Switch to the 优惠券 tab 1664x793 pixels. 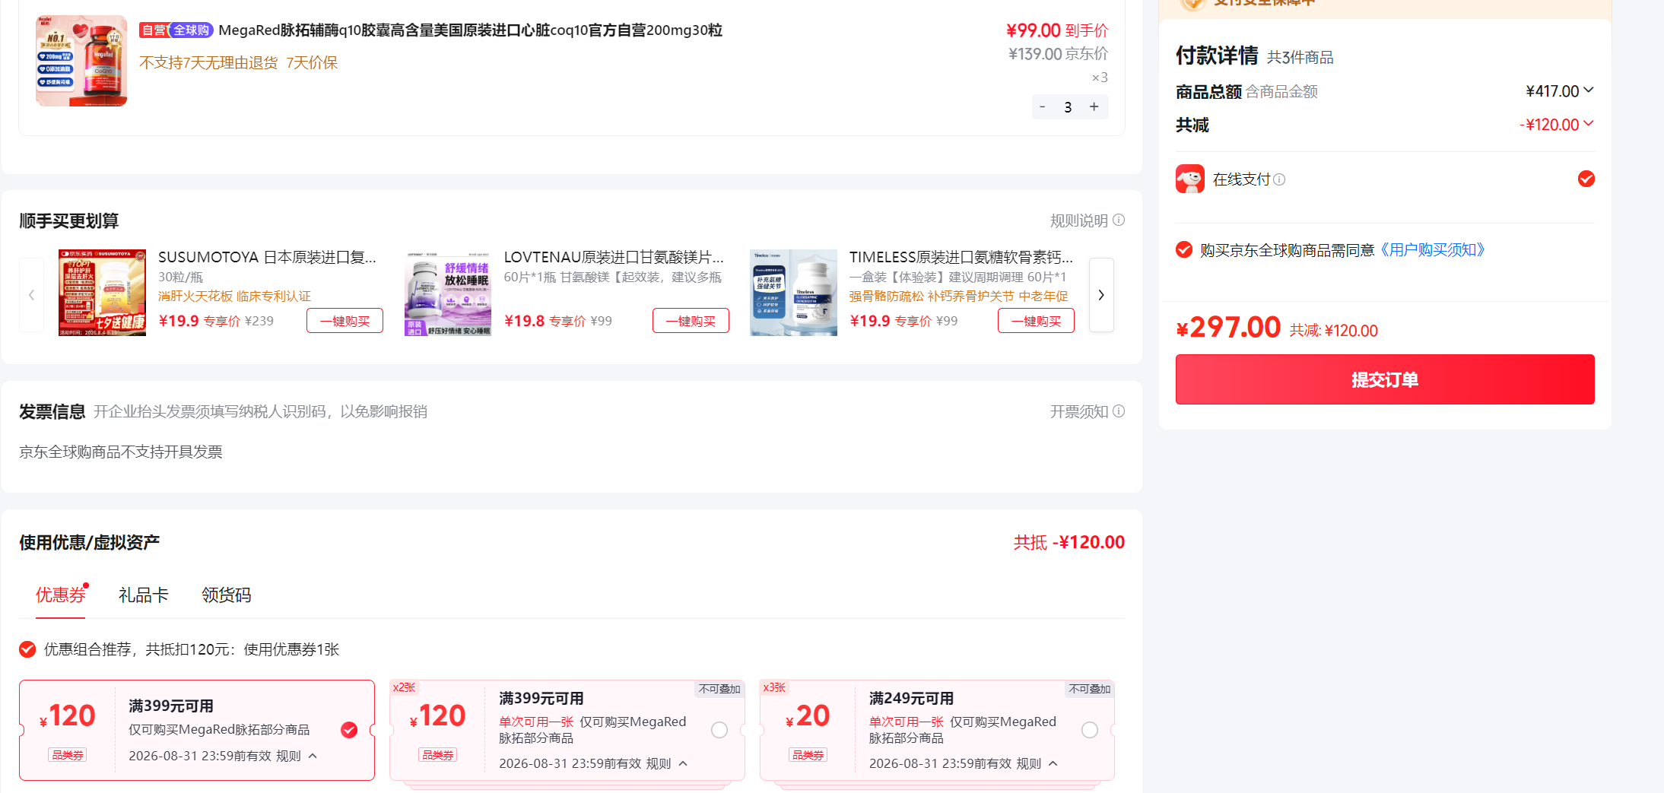pos(61,595)
